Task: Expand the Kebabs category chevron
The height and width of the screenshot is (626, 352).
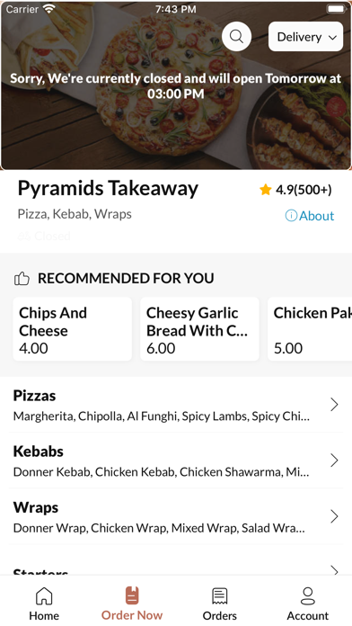Action: pos(334,461)
